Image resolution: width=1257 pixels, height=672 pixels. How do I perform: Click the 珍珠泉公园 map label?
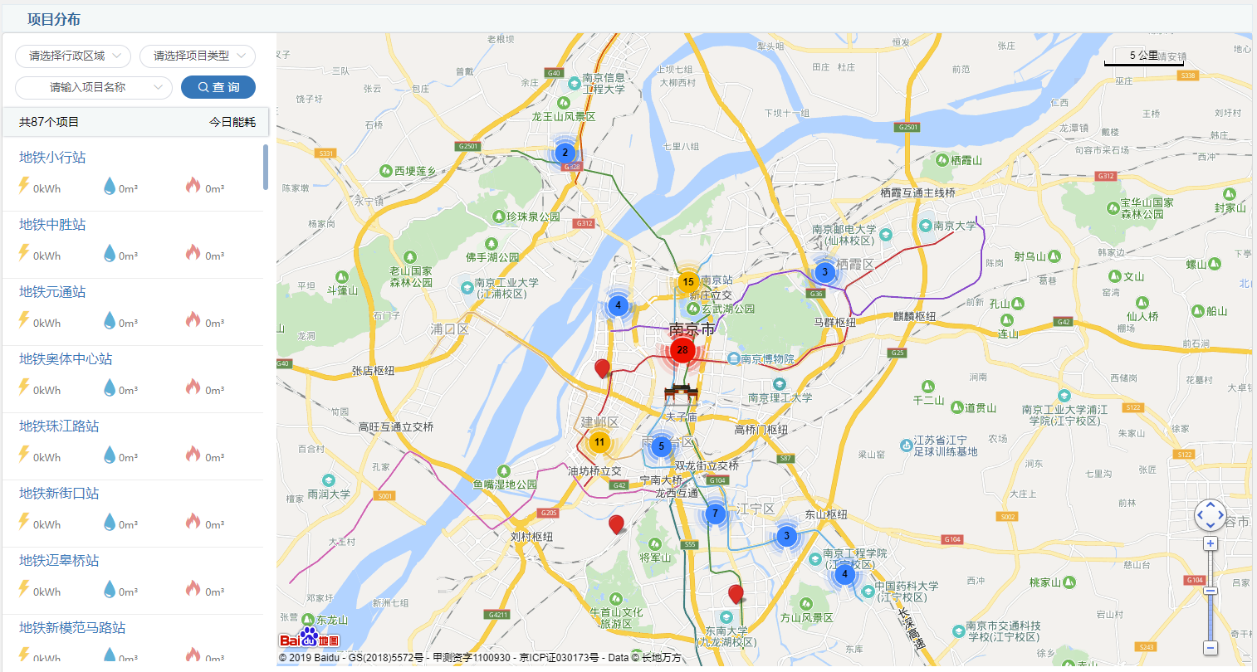(533, 217)
